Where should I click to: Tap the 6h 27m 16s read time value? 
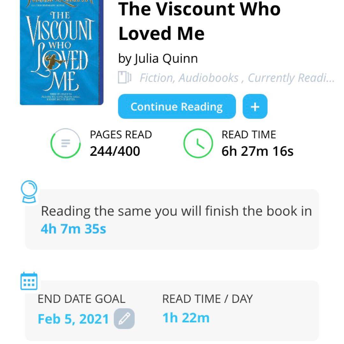[x=257, y=151]
